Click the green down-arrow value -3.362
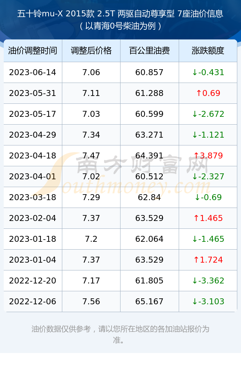The image size is (241, 372). coord(208,280)
